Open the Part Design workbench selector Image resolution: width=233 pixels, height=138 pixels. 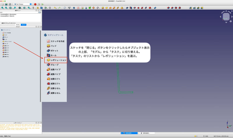(x=23, y=4)
